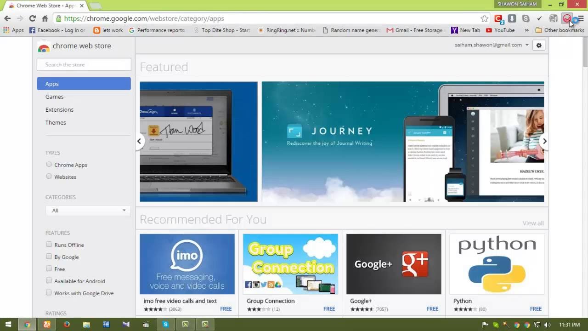The image size is (588, 331).
Task: Show hidden bookmarks via double chevron
Action: pos(526,30)
